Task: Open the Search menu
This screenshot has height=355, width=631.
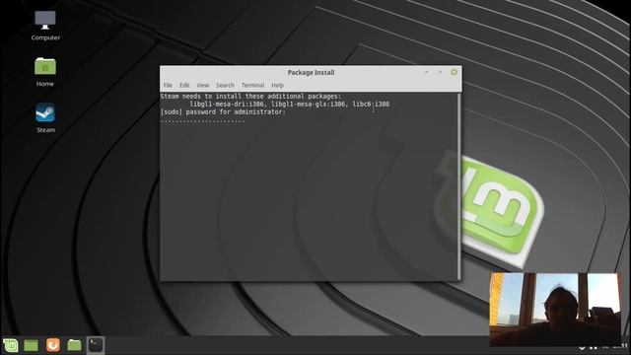Action: 225,85
